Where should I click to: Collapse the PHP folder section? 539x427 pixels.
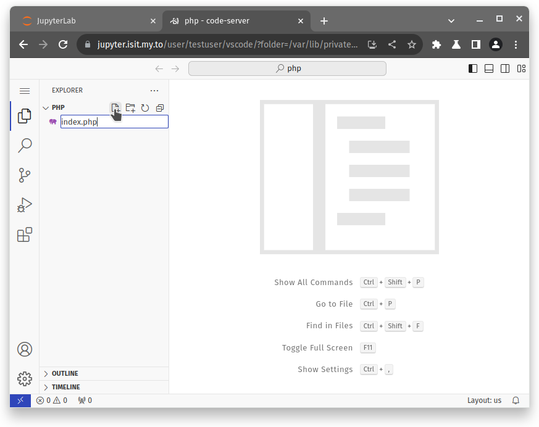click(46, 108)
